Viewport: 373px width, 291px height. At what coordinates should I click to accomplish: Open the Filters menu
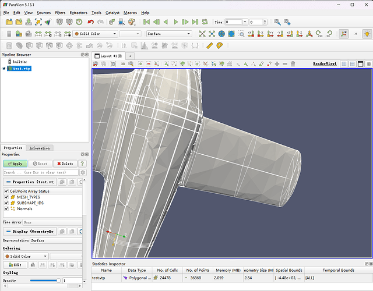pyautogui.click(x=60, y=12)
